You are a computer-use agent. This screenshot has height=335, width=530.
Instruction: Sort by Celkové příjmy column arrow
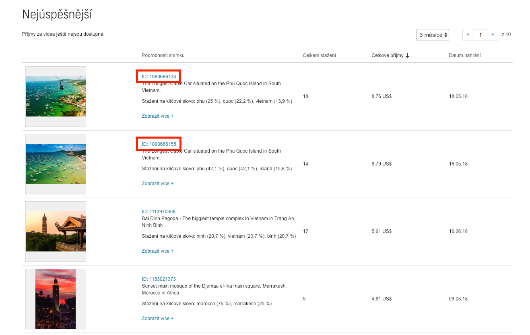tap(407, 55)
